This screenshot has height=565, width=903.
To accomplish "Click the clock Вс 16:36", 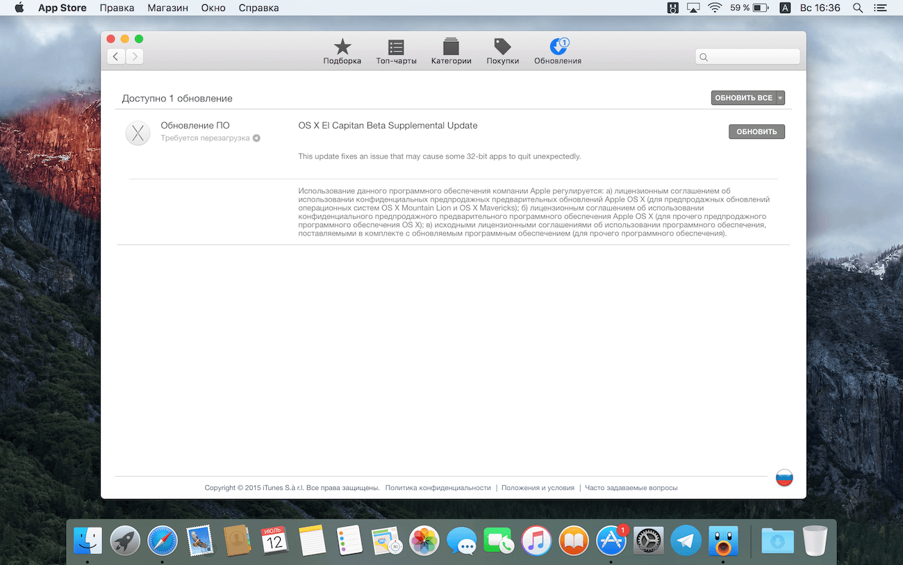I will (820, 8).
